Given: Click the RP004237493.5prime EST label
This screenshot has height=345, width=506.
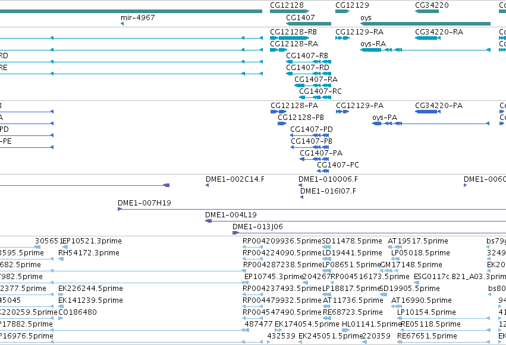Looking at the screenshot, I should (x=282, y=289).
